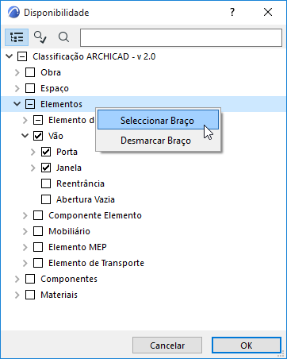The width and height of the screenshot is (287, 359).
Task: Toggle the Elemento d… partial checkbox
Action: point(38,120)
